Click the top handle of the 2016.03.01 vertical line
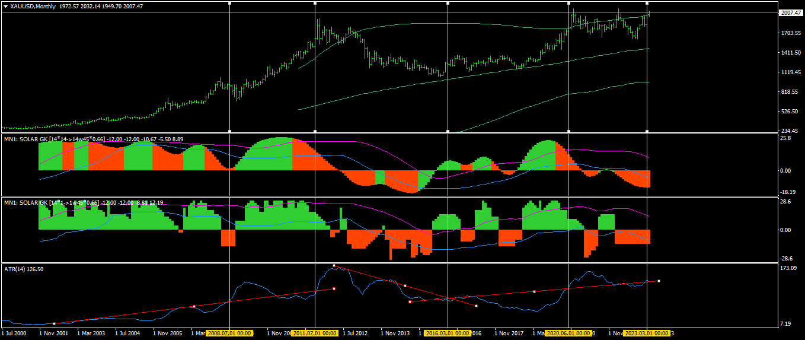This screenshot has width=805, height=340. [448, 3]
